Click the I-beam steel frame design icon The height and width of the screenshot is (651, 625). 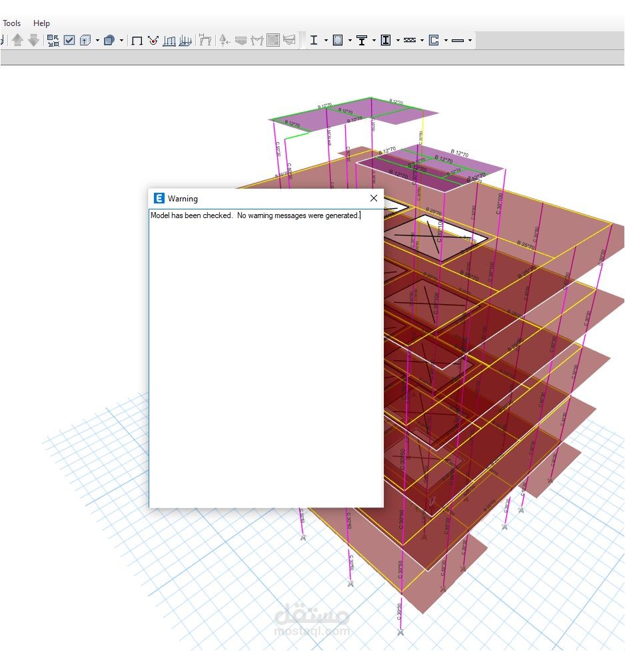tap(314, 40)
